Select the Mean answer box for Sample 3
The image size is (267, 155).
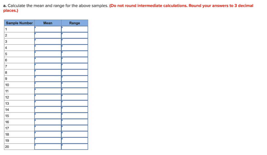[48, 41]
